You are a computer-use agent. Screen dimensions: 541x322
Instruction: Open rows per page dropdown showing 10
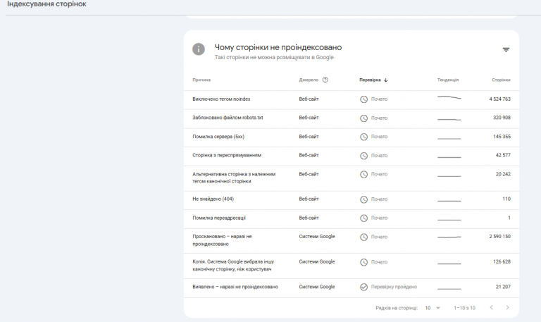(433, 308)
